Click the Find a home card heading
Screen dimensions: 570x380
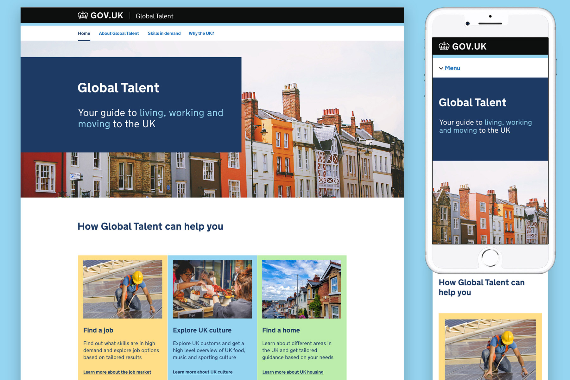[x=281, y=330]
